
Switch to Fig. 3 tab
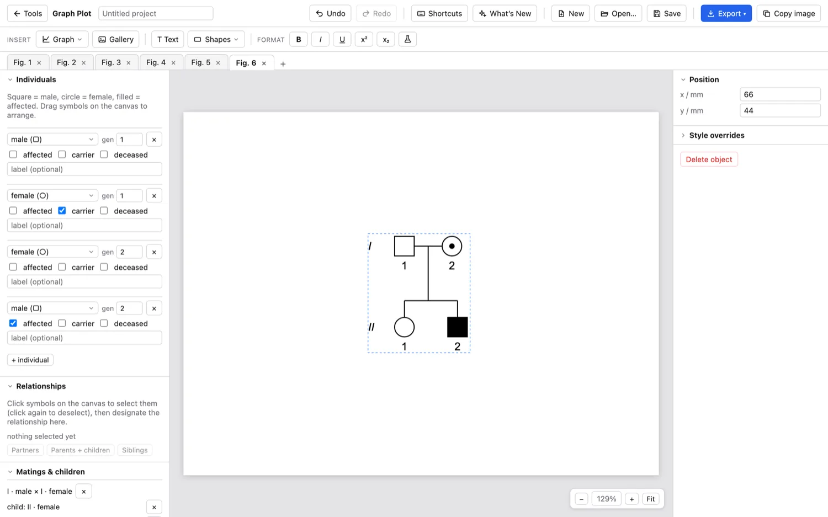[x=111, y=62]
